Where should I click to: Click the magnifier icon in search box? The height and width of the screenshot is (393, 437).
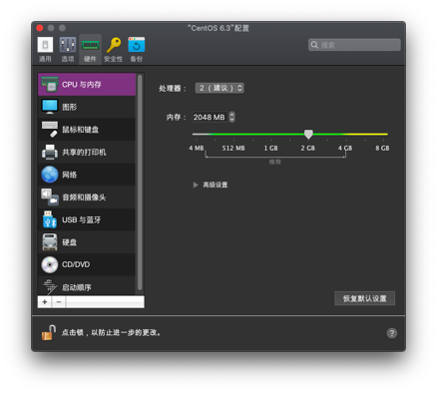coord(314,45)
